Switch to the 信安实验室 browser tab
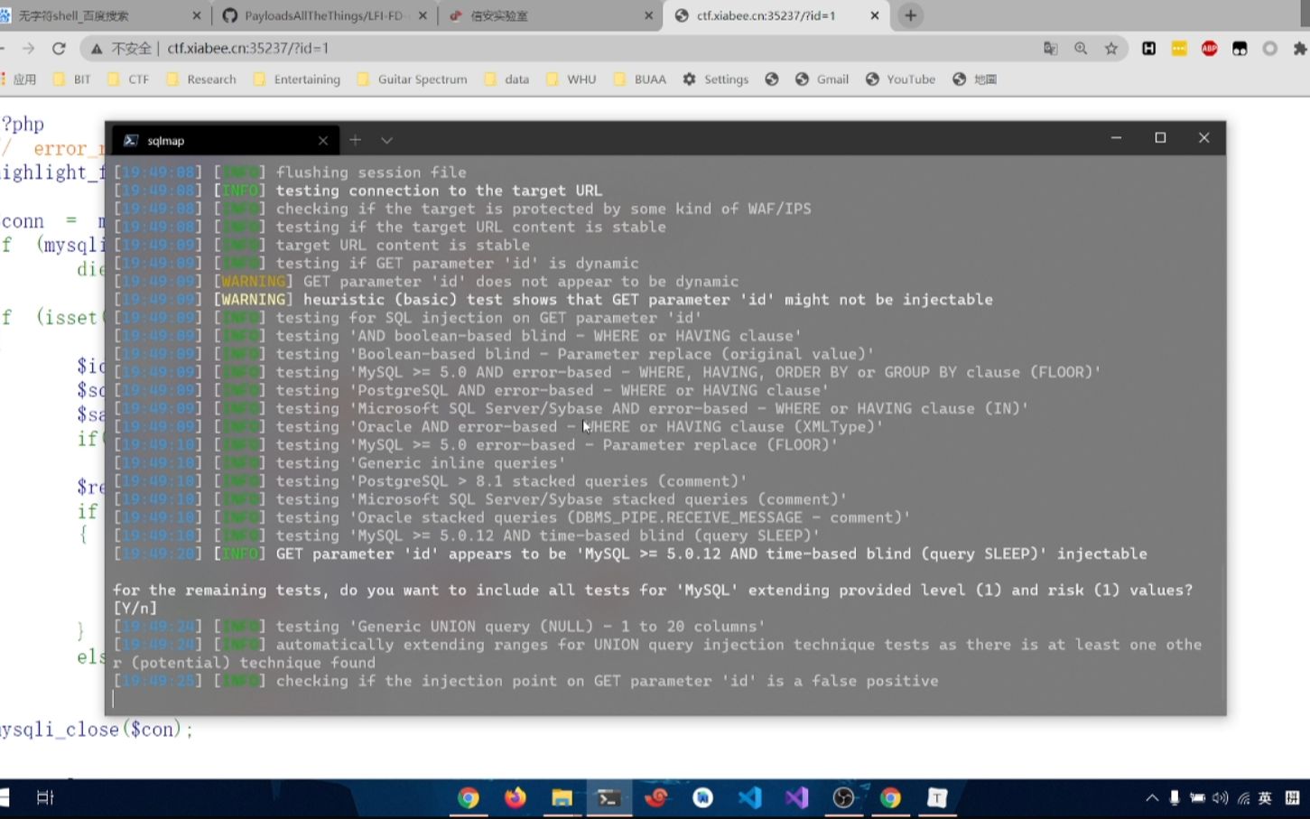 551,15
